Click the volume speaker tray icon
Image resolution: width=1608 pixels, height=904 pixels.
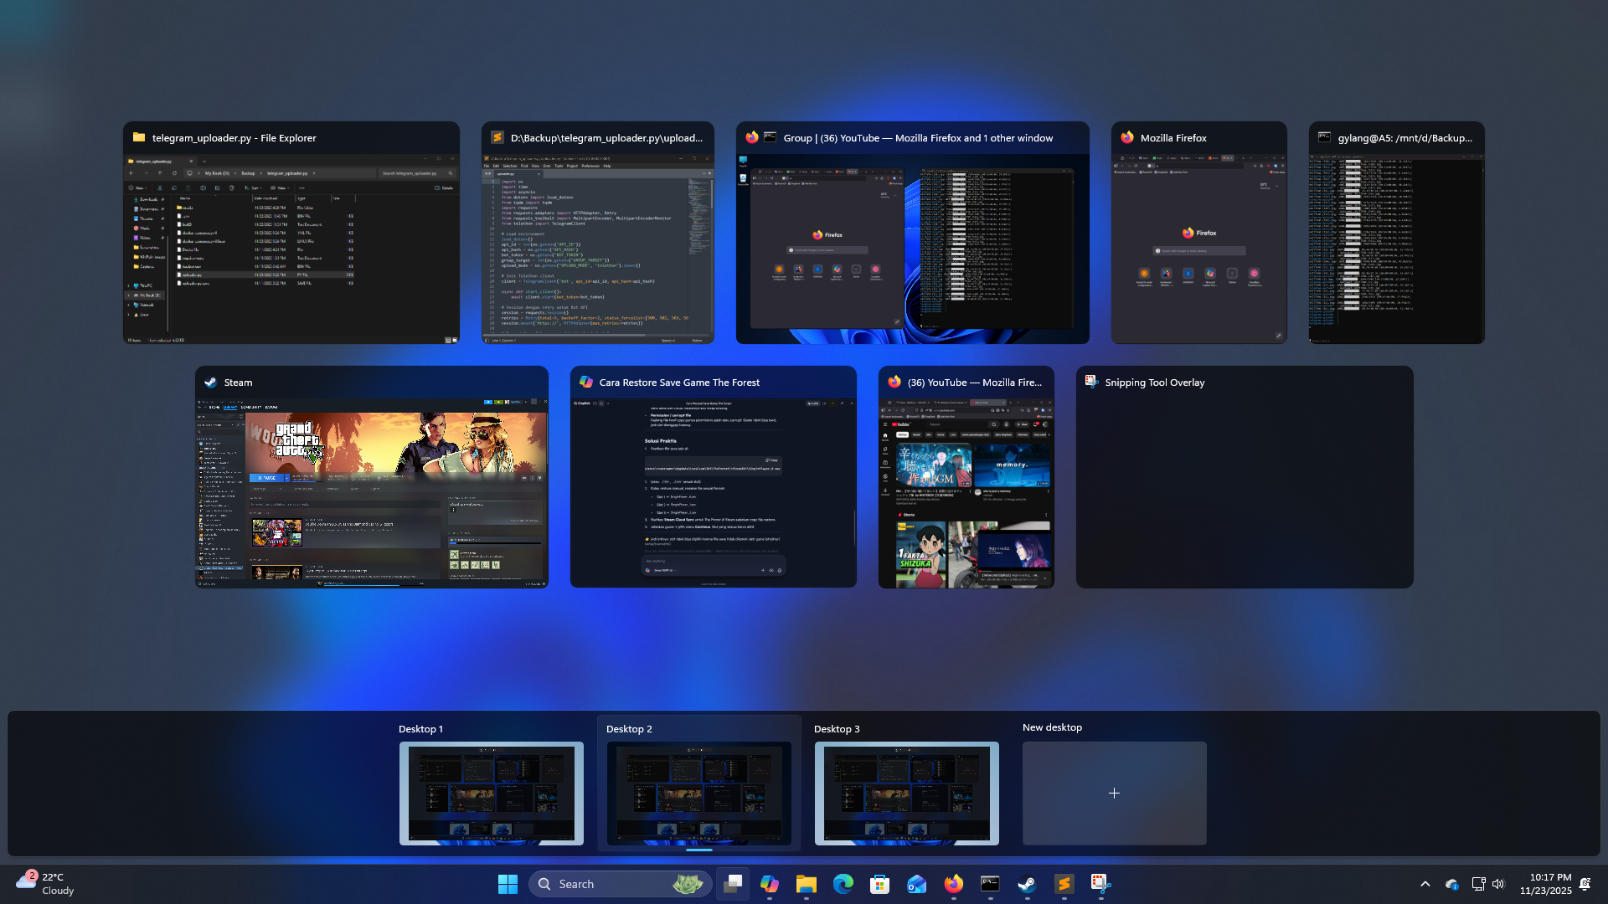tap(1498, 884)
